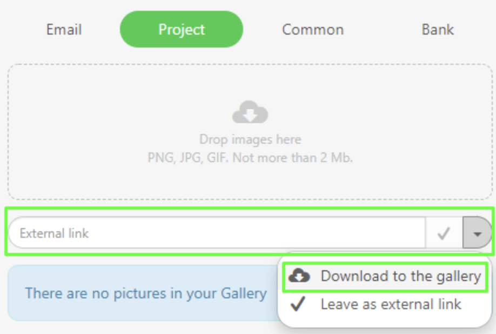
Task: Click the word gallery in Download option
Action: [x=459, y=277]
